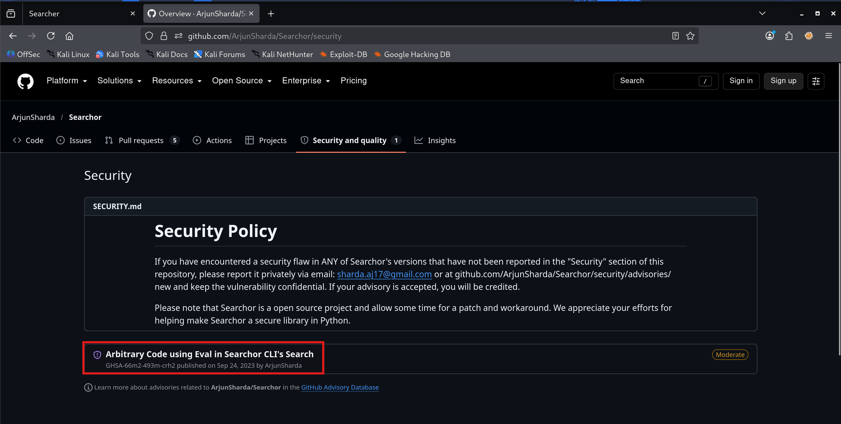
Task: Open the Pull requests tab
Action: (143, 140)
